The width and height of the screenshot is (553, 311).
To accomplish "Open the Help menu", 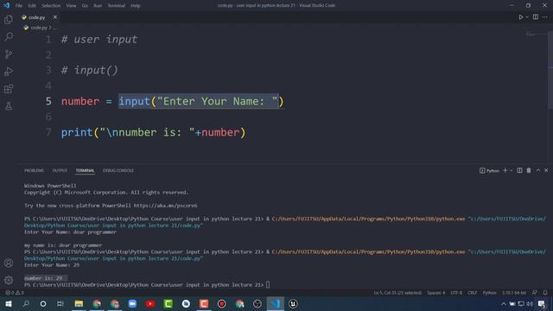I will click(136, 6).
